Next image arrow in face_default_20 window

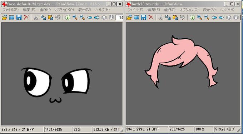coord(97,18)
